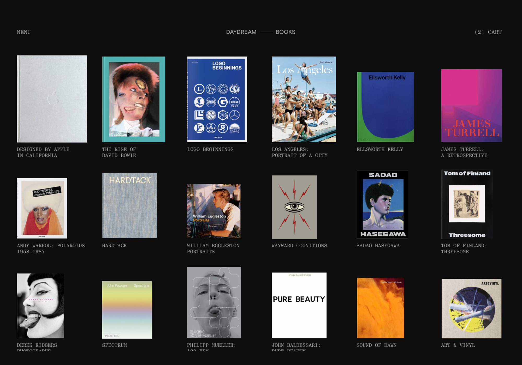Select the David Bowie book cover

pyautogui.click(x=134, y=99)
